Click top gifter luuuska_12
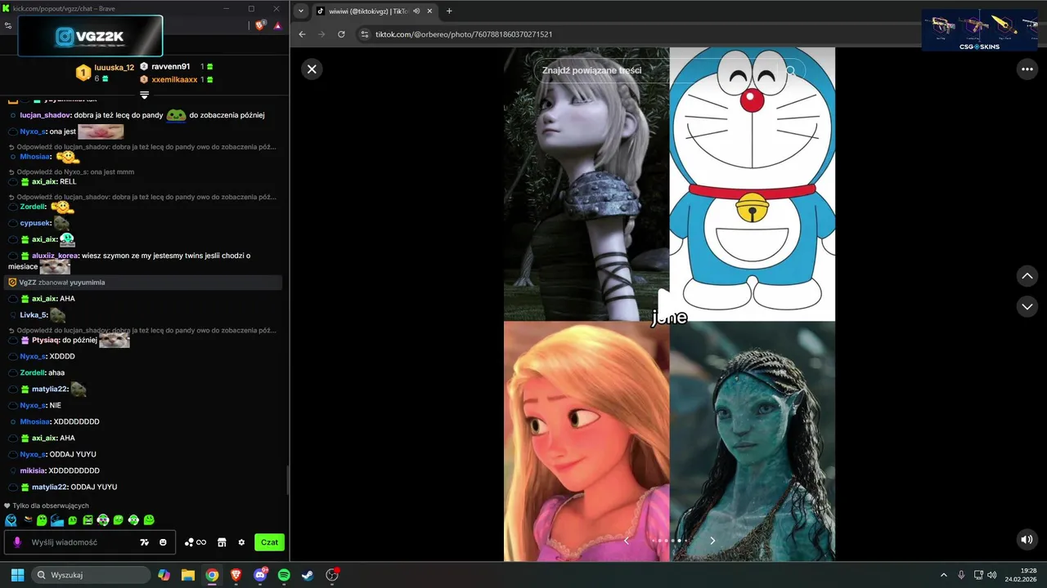Screen dimensions: 1047x588 coord(114,68)
